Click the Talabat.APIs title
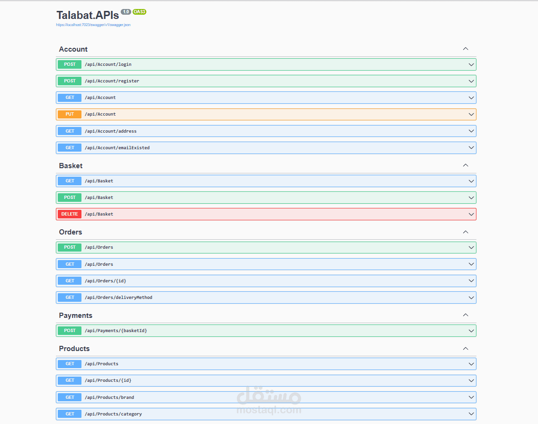This screenshot has width=538, height=424. pyautogui.click(x=88, y=15)
